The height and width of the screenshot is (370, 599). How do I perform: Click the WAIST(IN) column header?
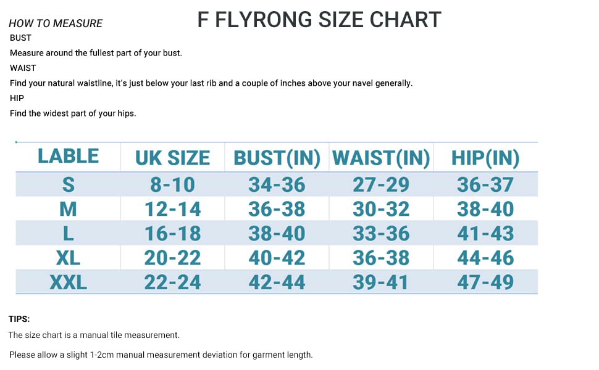pos(381,158)
